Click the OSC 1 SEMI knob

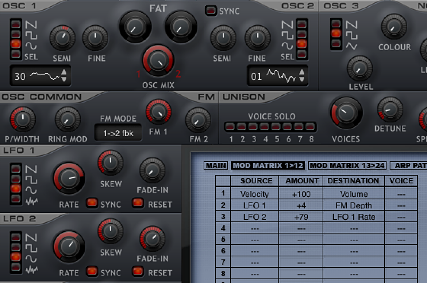pyautogui.click(x=62, y=38)
